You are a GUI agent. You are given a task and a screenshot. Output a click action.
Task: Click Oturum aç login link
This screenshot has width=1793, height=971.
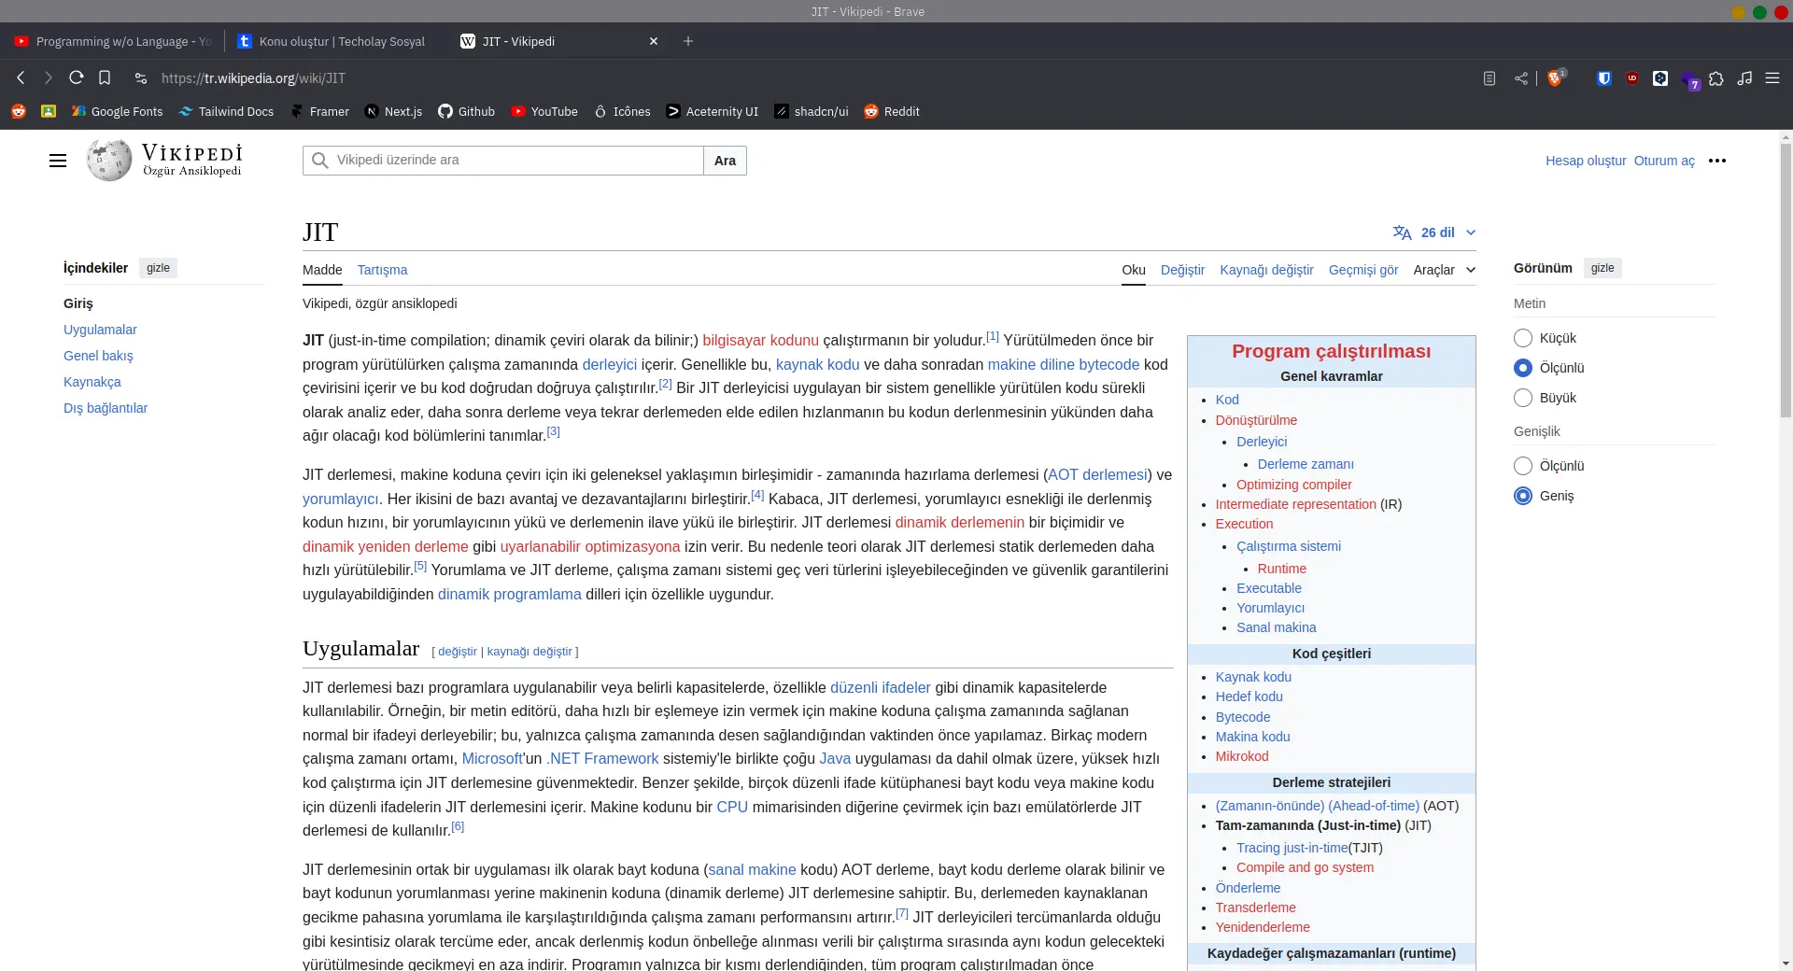tap(1664, 161)
